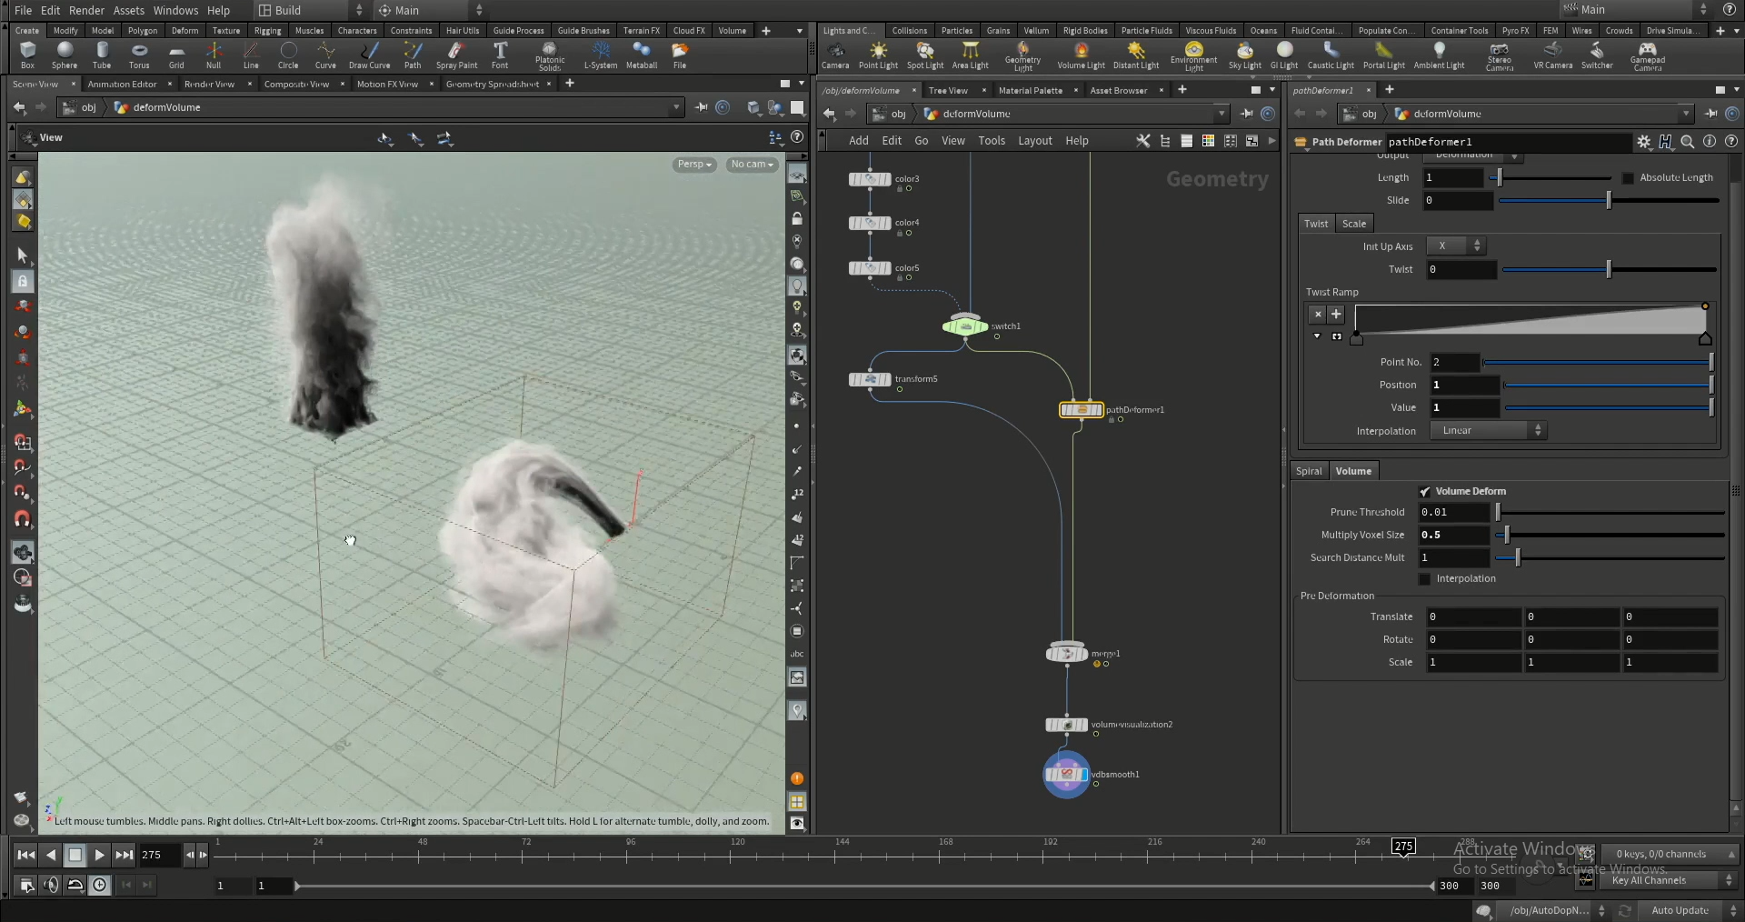The image size is (1745, 922).
Task: Select the switch1 node
Action: coord(964,326)
